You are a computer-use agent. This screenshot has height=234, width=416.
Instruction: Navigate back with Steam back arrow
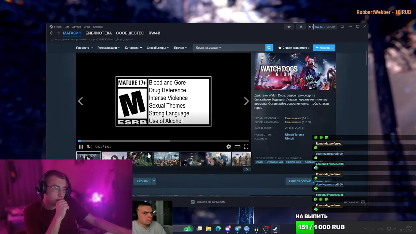(x=51, y=33)
